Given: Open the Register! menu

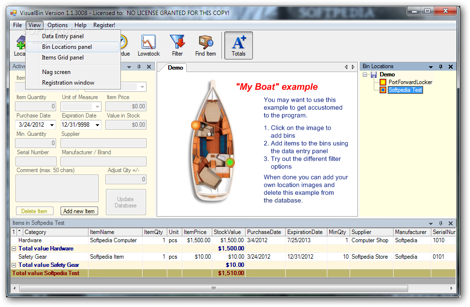Looking at the screenshot, I should [x=104, y=25].
